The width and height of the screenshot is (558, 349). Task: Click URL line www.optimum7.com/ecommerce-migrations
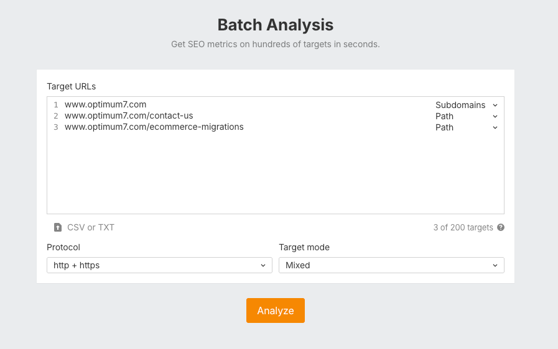click(x=154, y=127)
